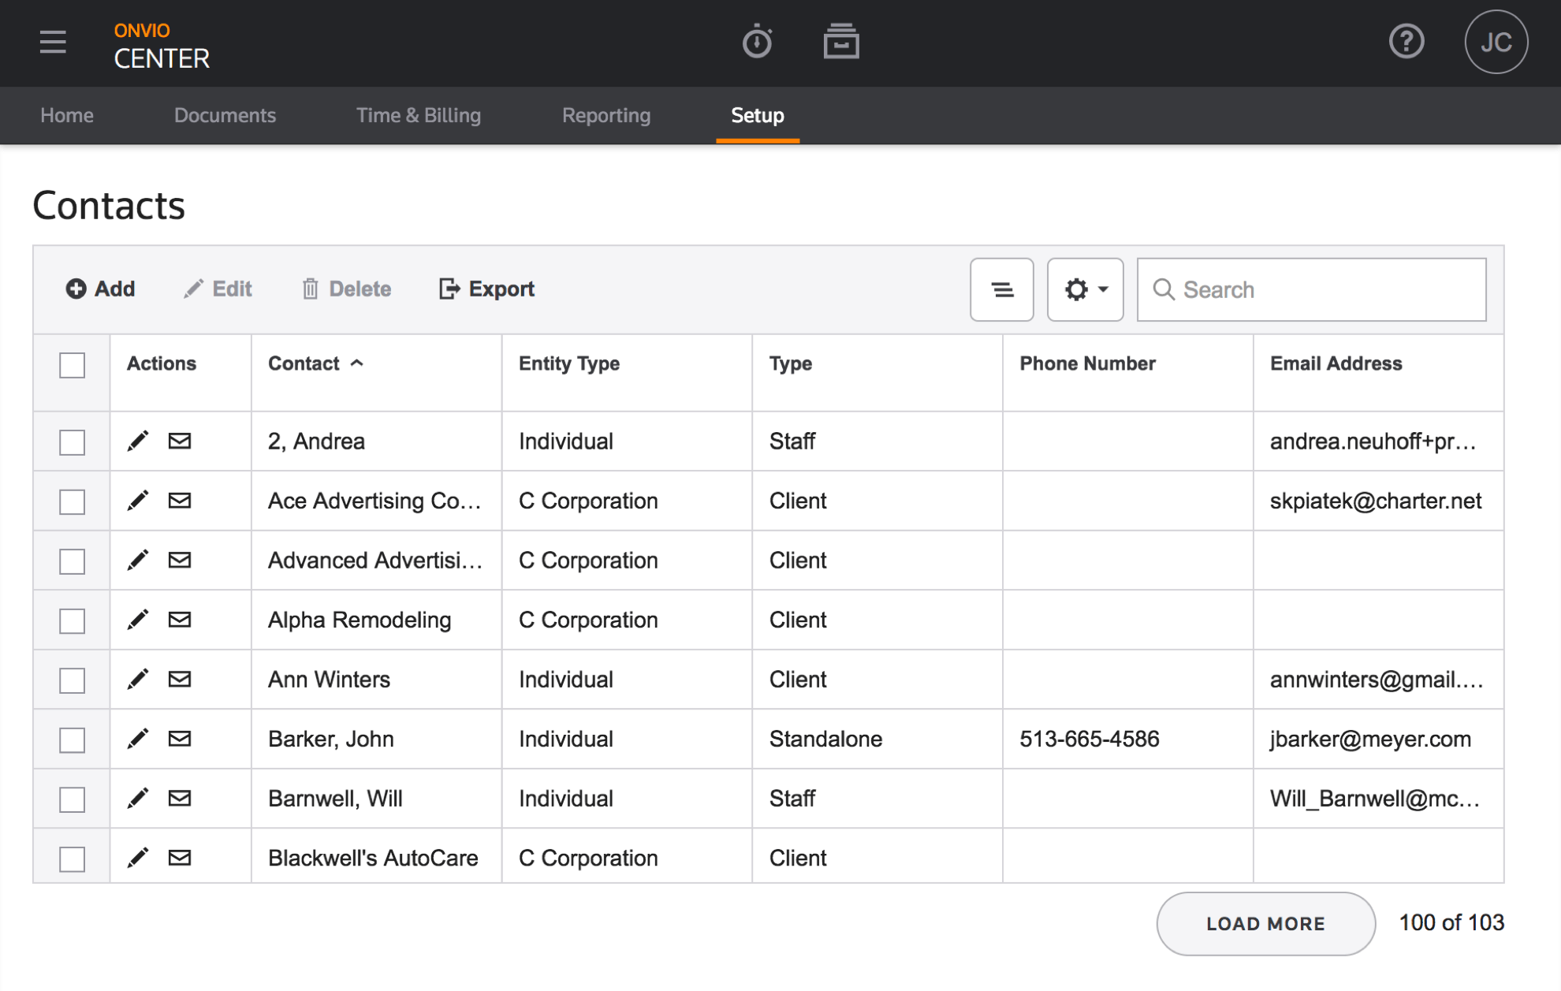
Task: Go to the Home tab
Action: [67, 115]
